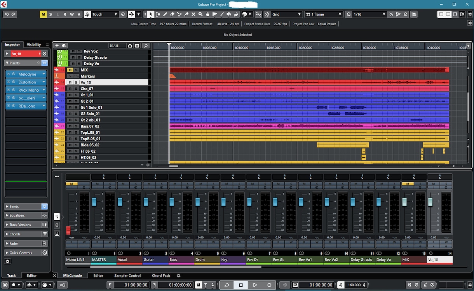Open the Melodyne insert slot dropdown arrow

pos(44,74)
